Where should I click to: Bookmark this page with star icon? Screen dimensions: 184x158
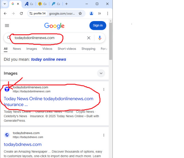pyautogui.click(x=80, y=14)
